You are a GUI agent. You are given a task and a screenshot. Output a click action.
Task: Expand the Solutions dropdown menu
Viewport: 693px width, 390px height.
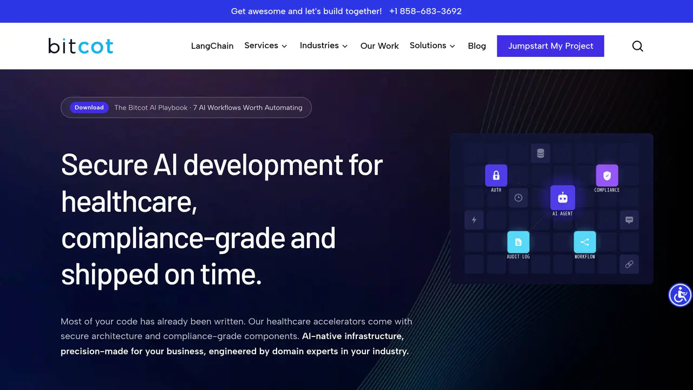pos(433,45)
